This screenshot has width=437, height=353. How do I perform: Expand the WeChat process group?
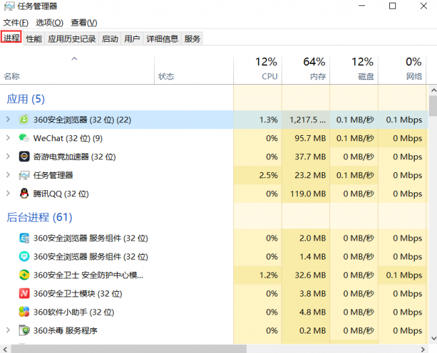click(x=8, y=138)
